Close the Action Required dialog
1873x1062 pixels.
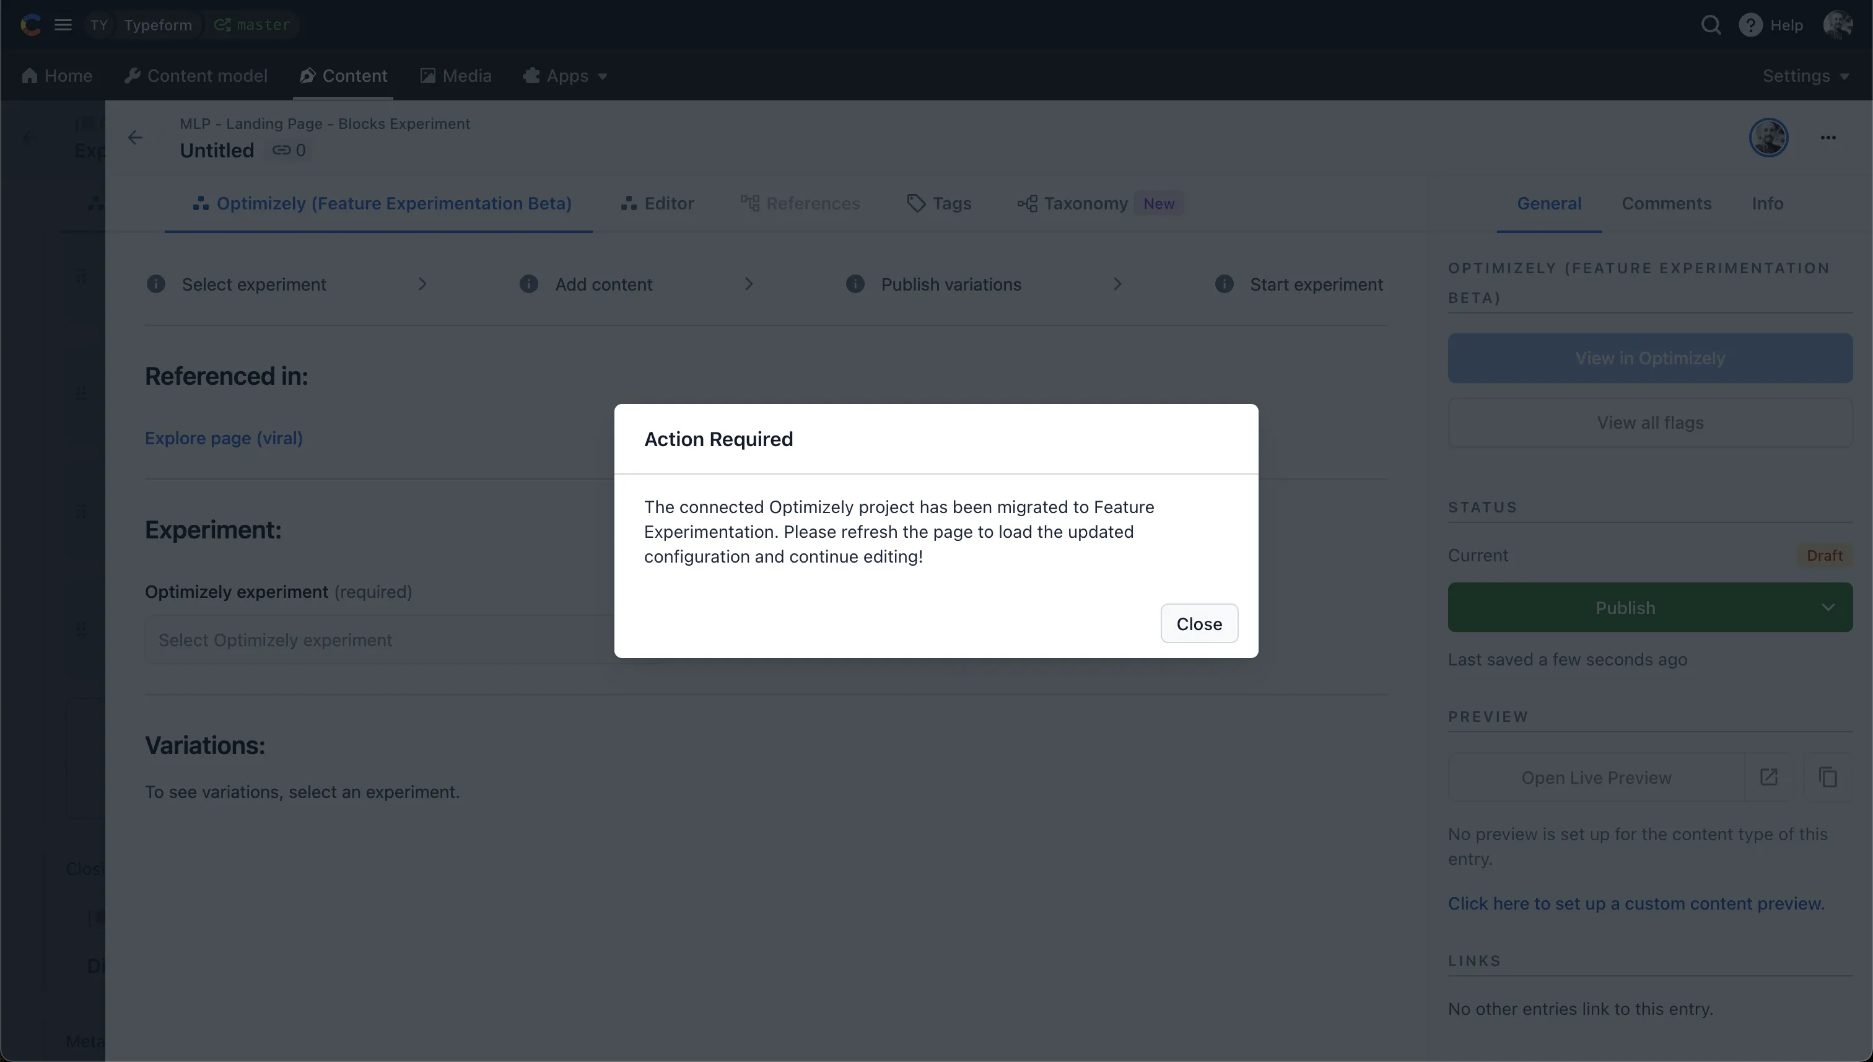click(x=1198, y=624)
